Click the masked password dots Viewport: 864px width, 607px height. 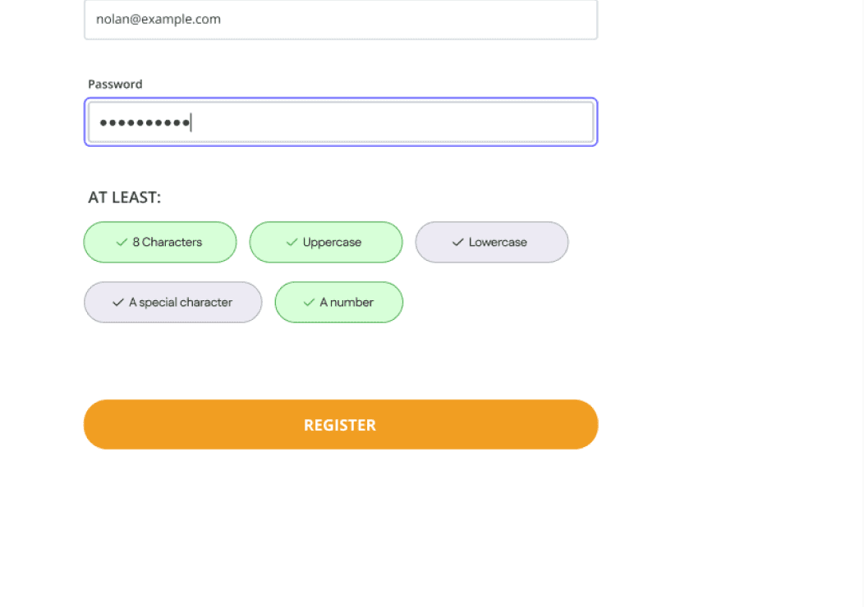tap(145, 122)
